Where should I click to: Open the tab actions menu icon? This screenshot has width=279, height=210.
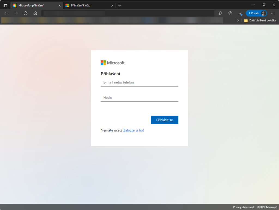5,5
